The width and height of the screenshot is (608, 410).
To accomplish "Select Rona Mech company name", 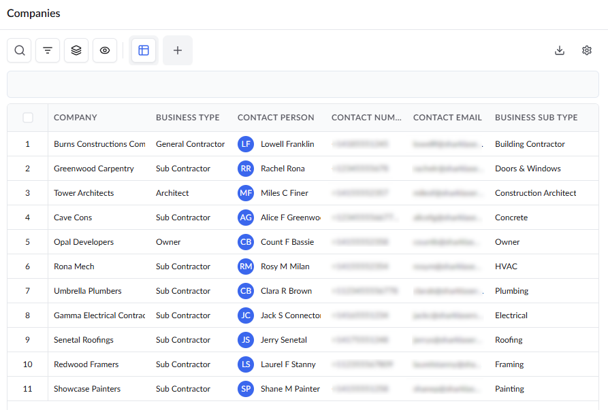I will 74,267.
